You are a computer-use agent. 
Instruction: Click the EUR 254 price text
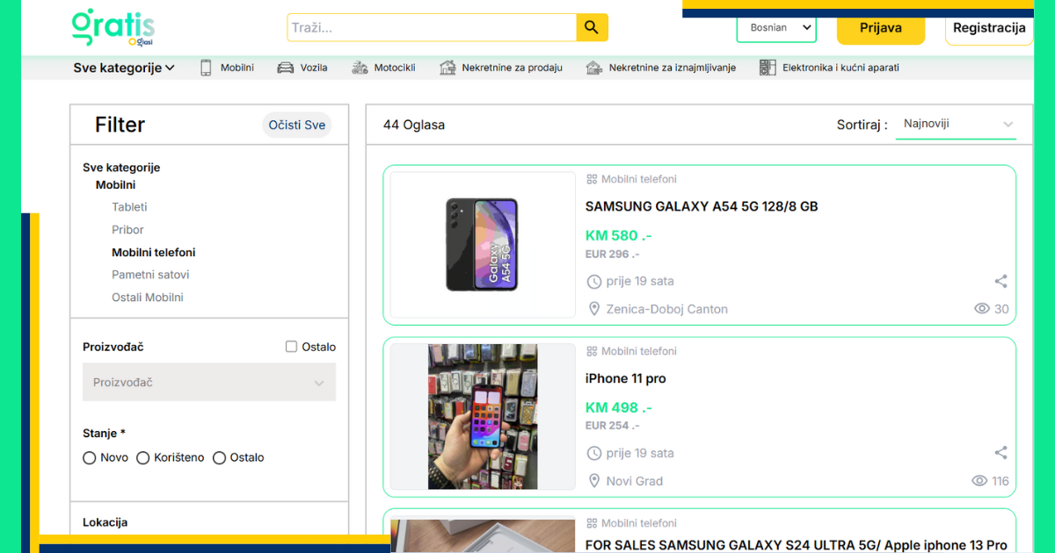612,426
